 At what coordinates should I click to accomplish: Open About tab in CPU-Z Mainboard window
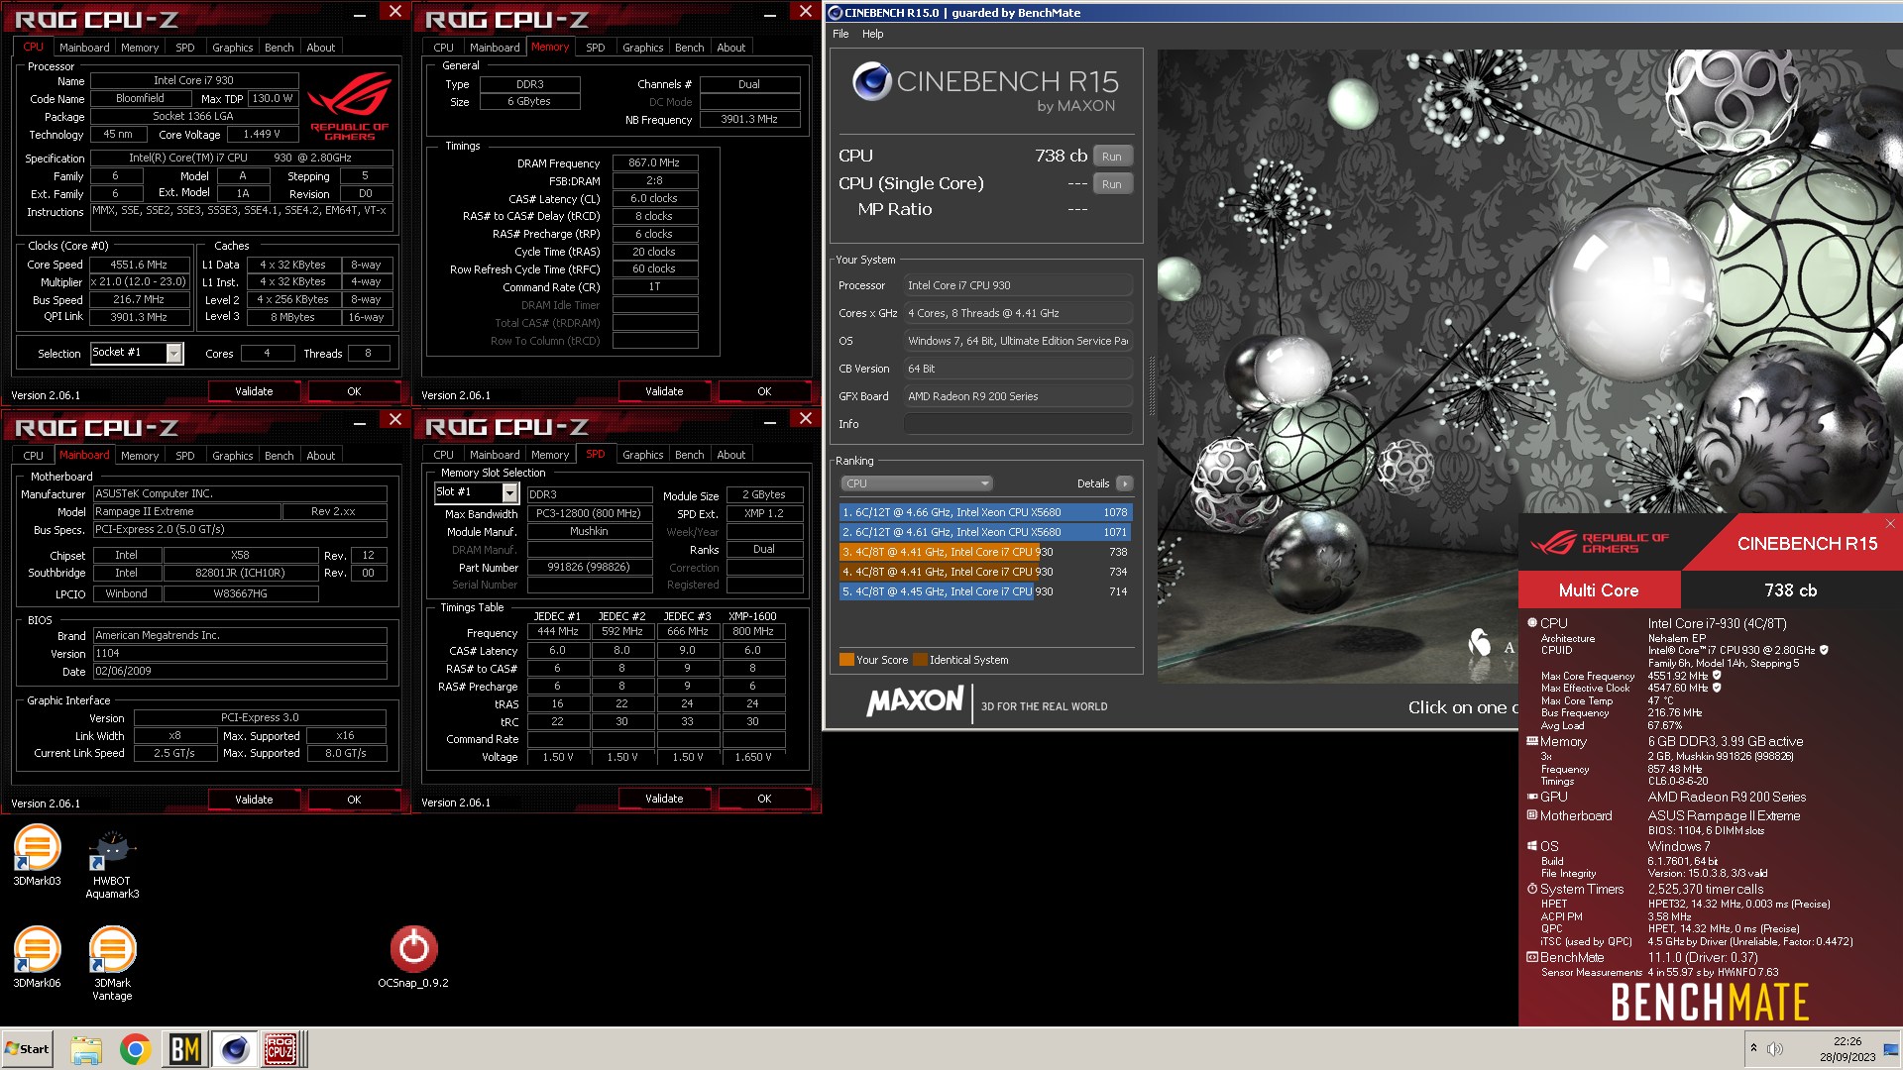click(320, 456)
